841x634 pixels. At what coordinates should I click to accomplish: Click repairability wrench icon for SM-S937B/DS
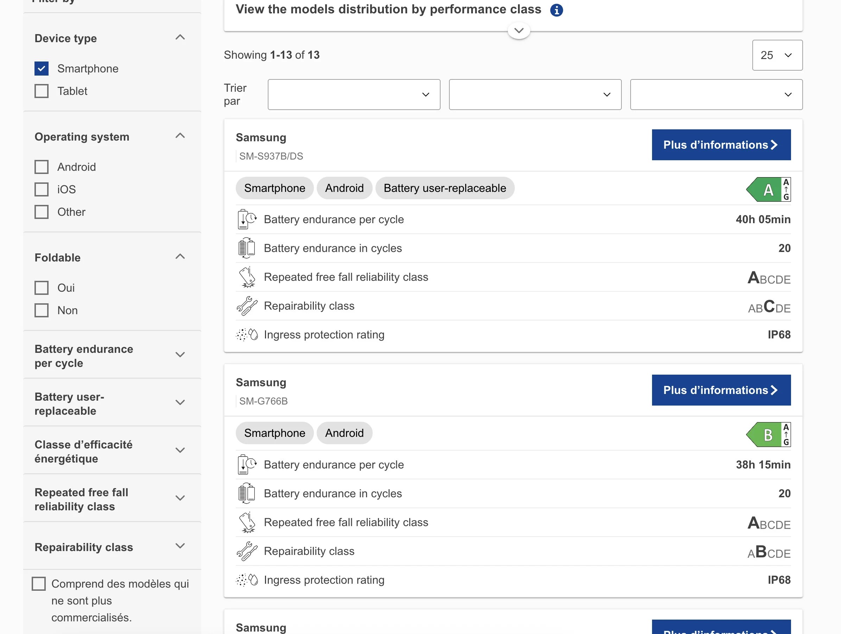(247, 306)
